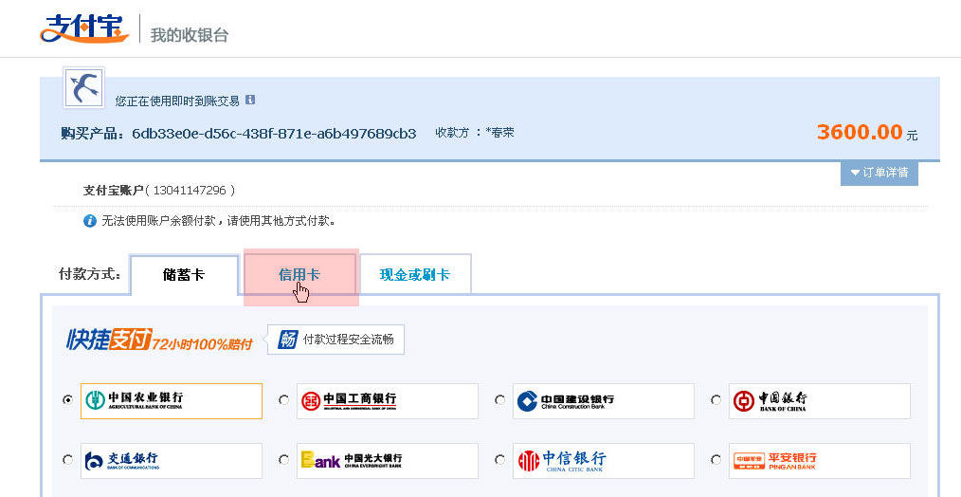This screenshot has width=961, height=497.
Task: Click 付款过程安全流畅 text
Action: [349, 340]
